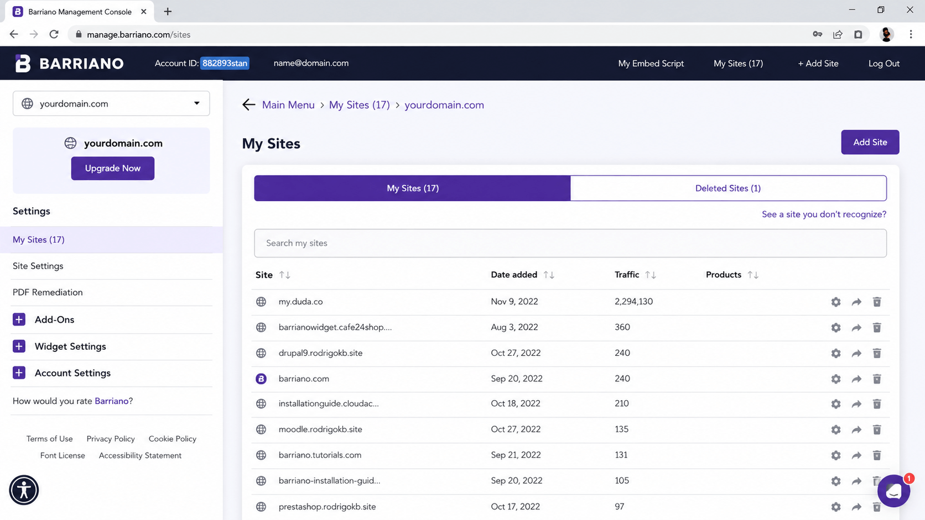Screen dimensions: 925x520
Task: Delete drupal9.rodrigokb.site
Action: 877,353
